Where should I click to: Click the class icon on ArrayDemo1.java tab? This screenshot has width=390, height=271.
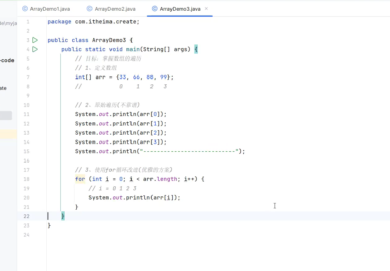pos(25,9)
